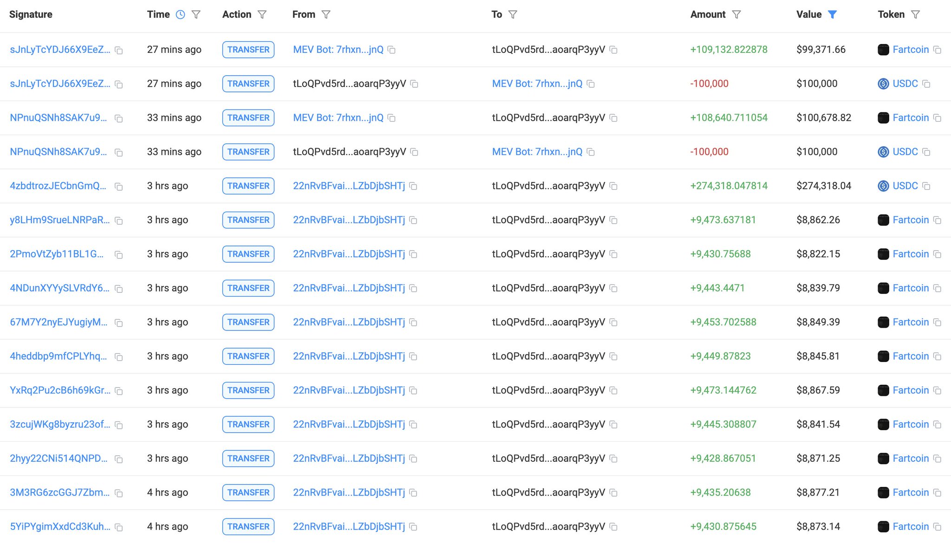Select value $8,867.59
The width and height of the screenshot is (951, 543).
coord(818,390)
